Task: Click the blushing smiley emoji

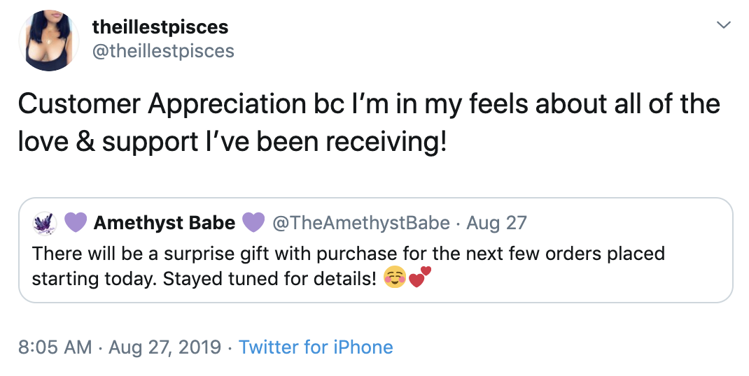Action: pos(395,277)
